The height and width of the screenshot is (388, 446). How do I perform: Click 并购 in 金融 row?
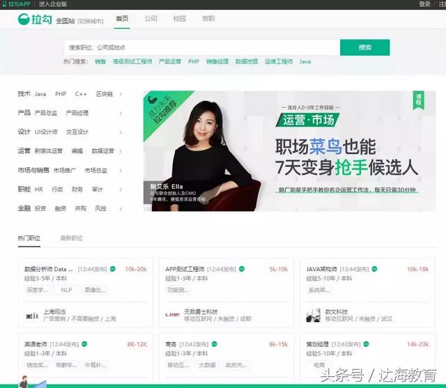[x=81, y=208]
